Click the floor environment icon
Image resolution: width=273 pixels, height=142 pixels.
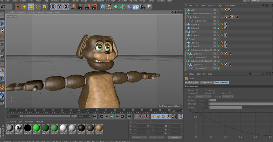(x=136, y=7)
